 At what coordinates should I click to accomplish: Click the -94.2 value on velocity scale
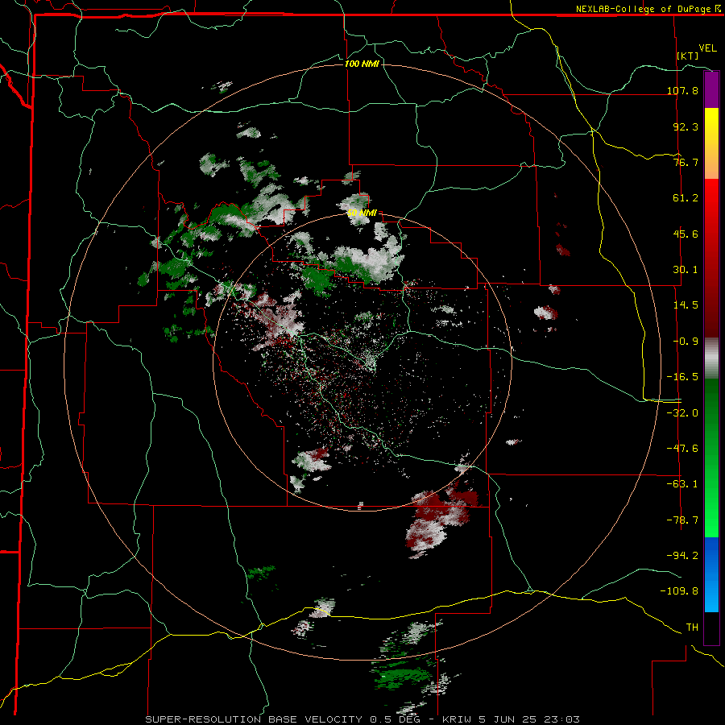pos(682,556)
